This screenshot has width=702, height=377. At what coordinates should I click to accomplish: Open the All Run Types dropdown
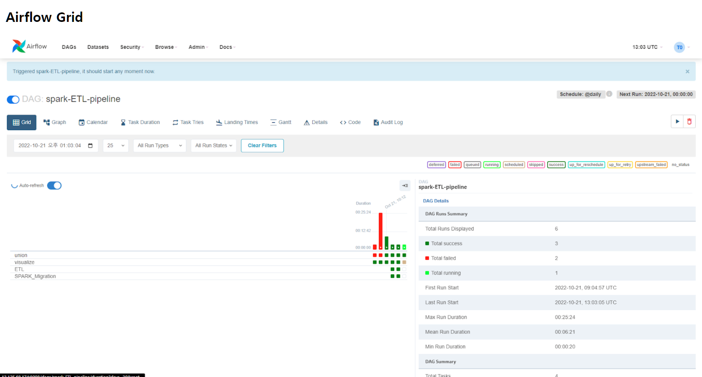(x=159, y=145)
